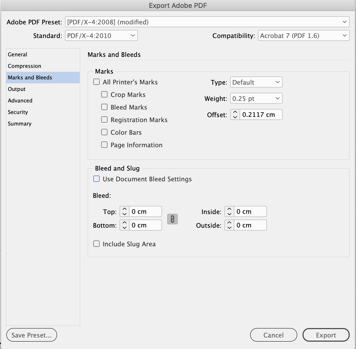Enable Include Slug Area

pyautogui.click(x=96, y=243)
